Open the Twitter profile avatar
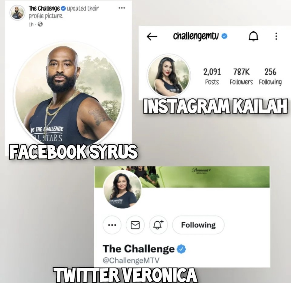 122,190
